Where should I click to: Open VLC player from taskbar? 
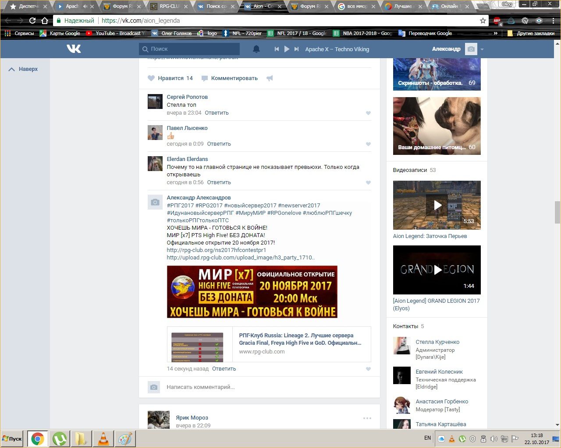[x=103, y=438]
